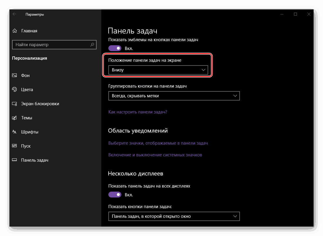The height and width of the screenshot is (236, 323).
Task: Open Экран блокировки section
Action: [40, 104]
